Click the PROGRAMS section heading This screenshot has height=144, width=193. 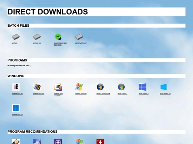(17, 60)
